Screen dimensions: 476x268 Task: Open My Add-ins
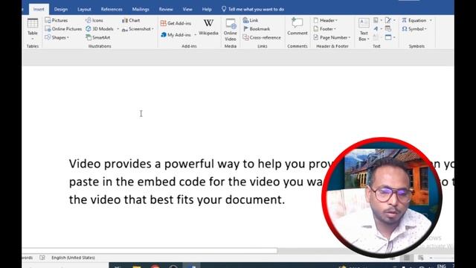pos(176,35)
